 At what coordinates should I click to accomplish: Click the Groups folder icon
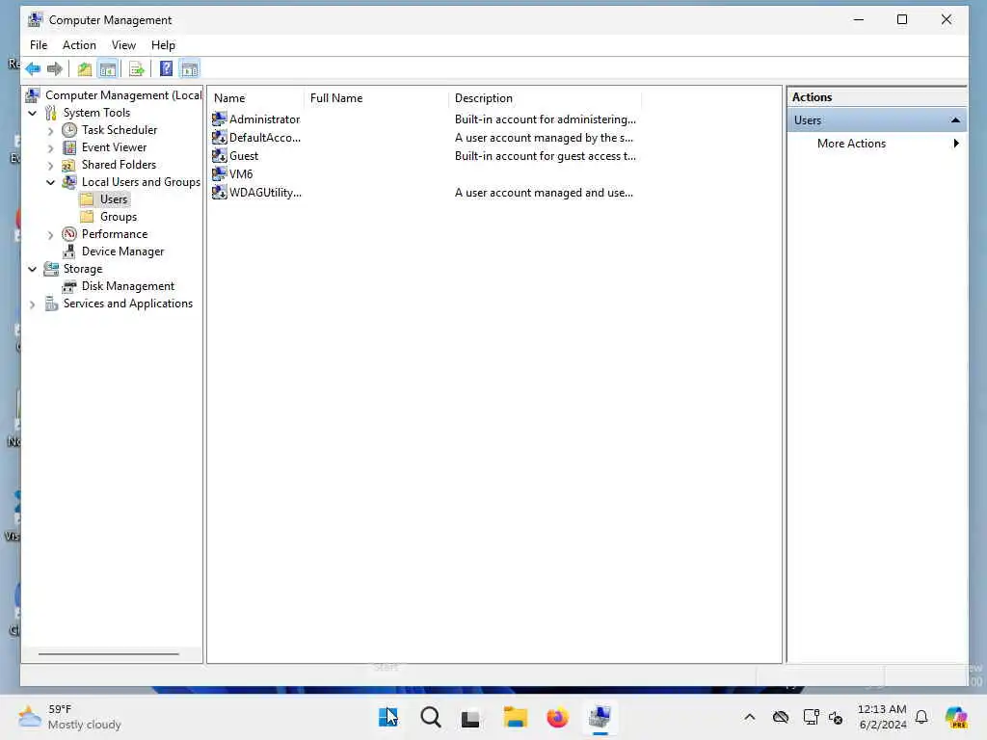[x=88, y=217]
